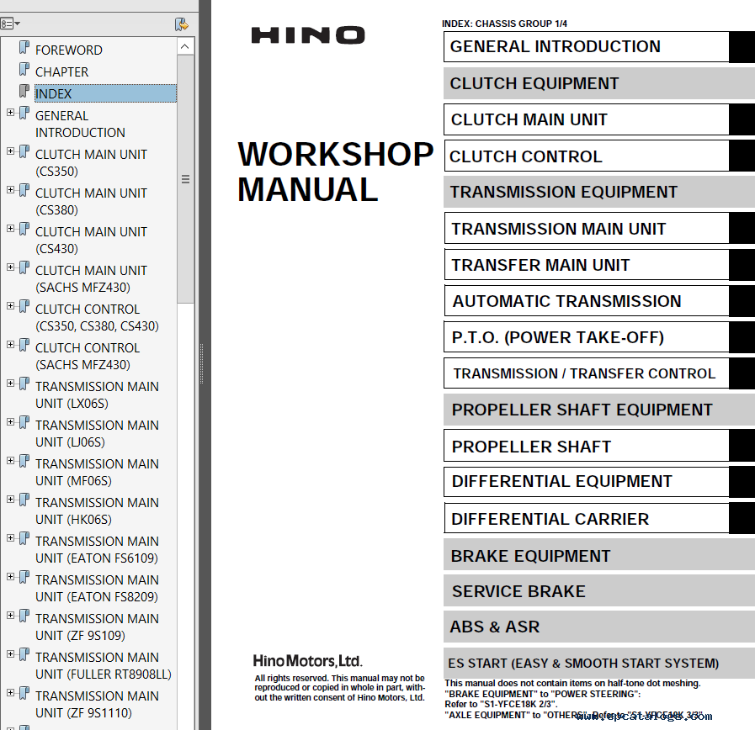Expand TRANSMISSION MAIN UNIT (EATON FS6109) bookmark
This screenshot has width=755, height=730.
(x=11, y=538)
